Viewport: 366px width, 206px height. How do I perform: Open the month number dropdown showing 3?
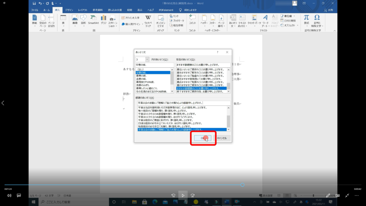click(147, 59)
